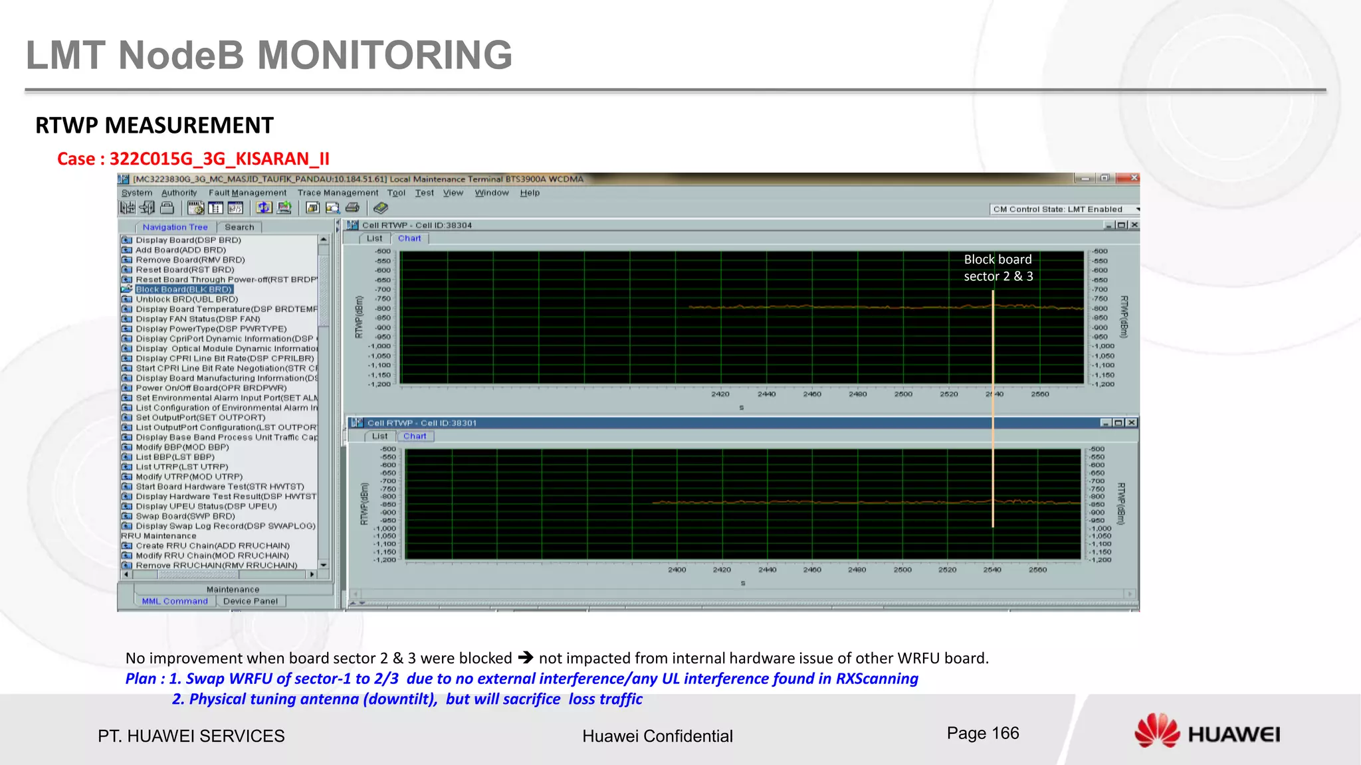Open the CM Control State dropdown arrow
The height and width of the screenshot is (765, 1361).
point(1137,209)
